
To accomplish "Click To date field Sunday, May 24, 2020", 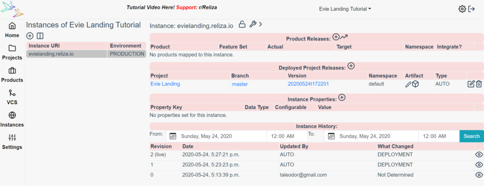I will pos(372,136).
